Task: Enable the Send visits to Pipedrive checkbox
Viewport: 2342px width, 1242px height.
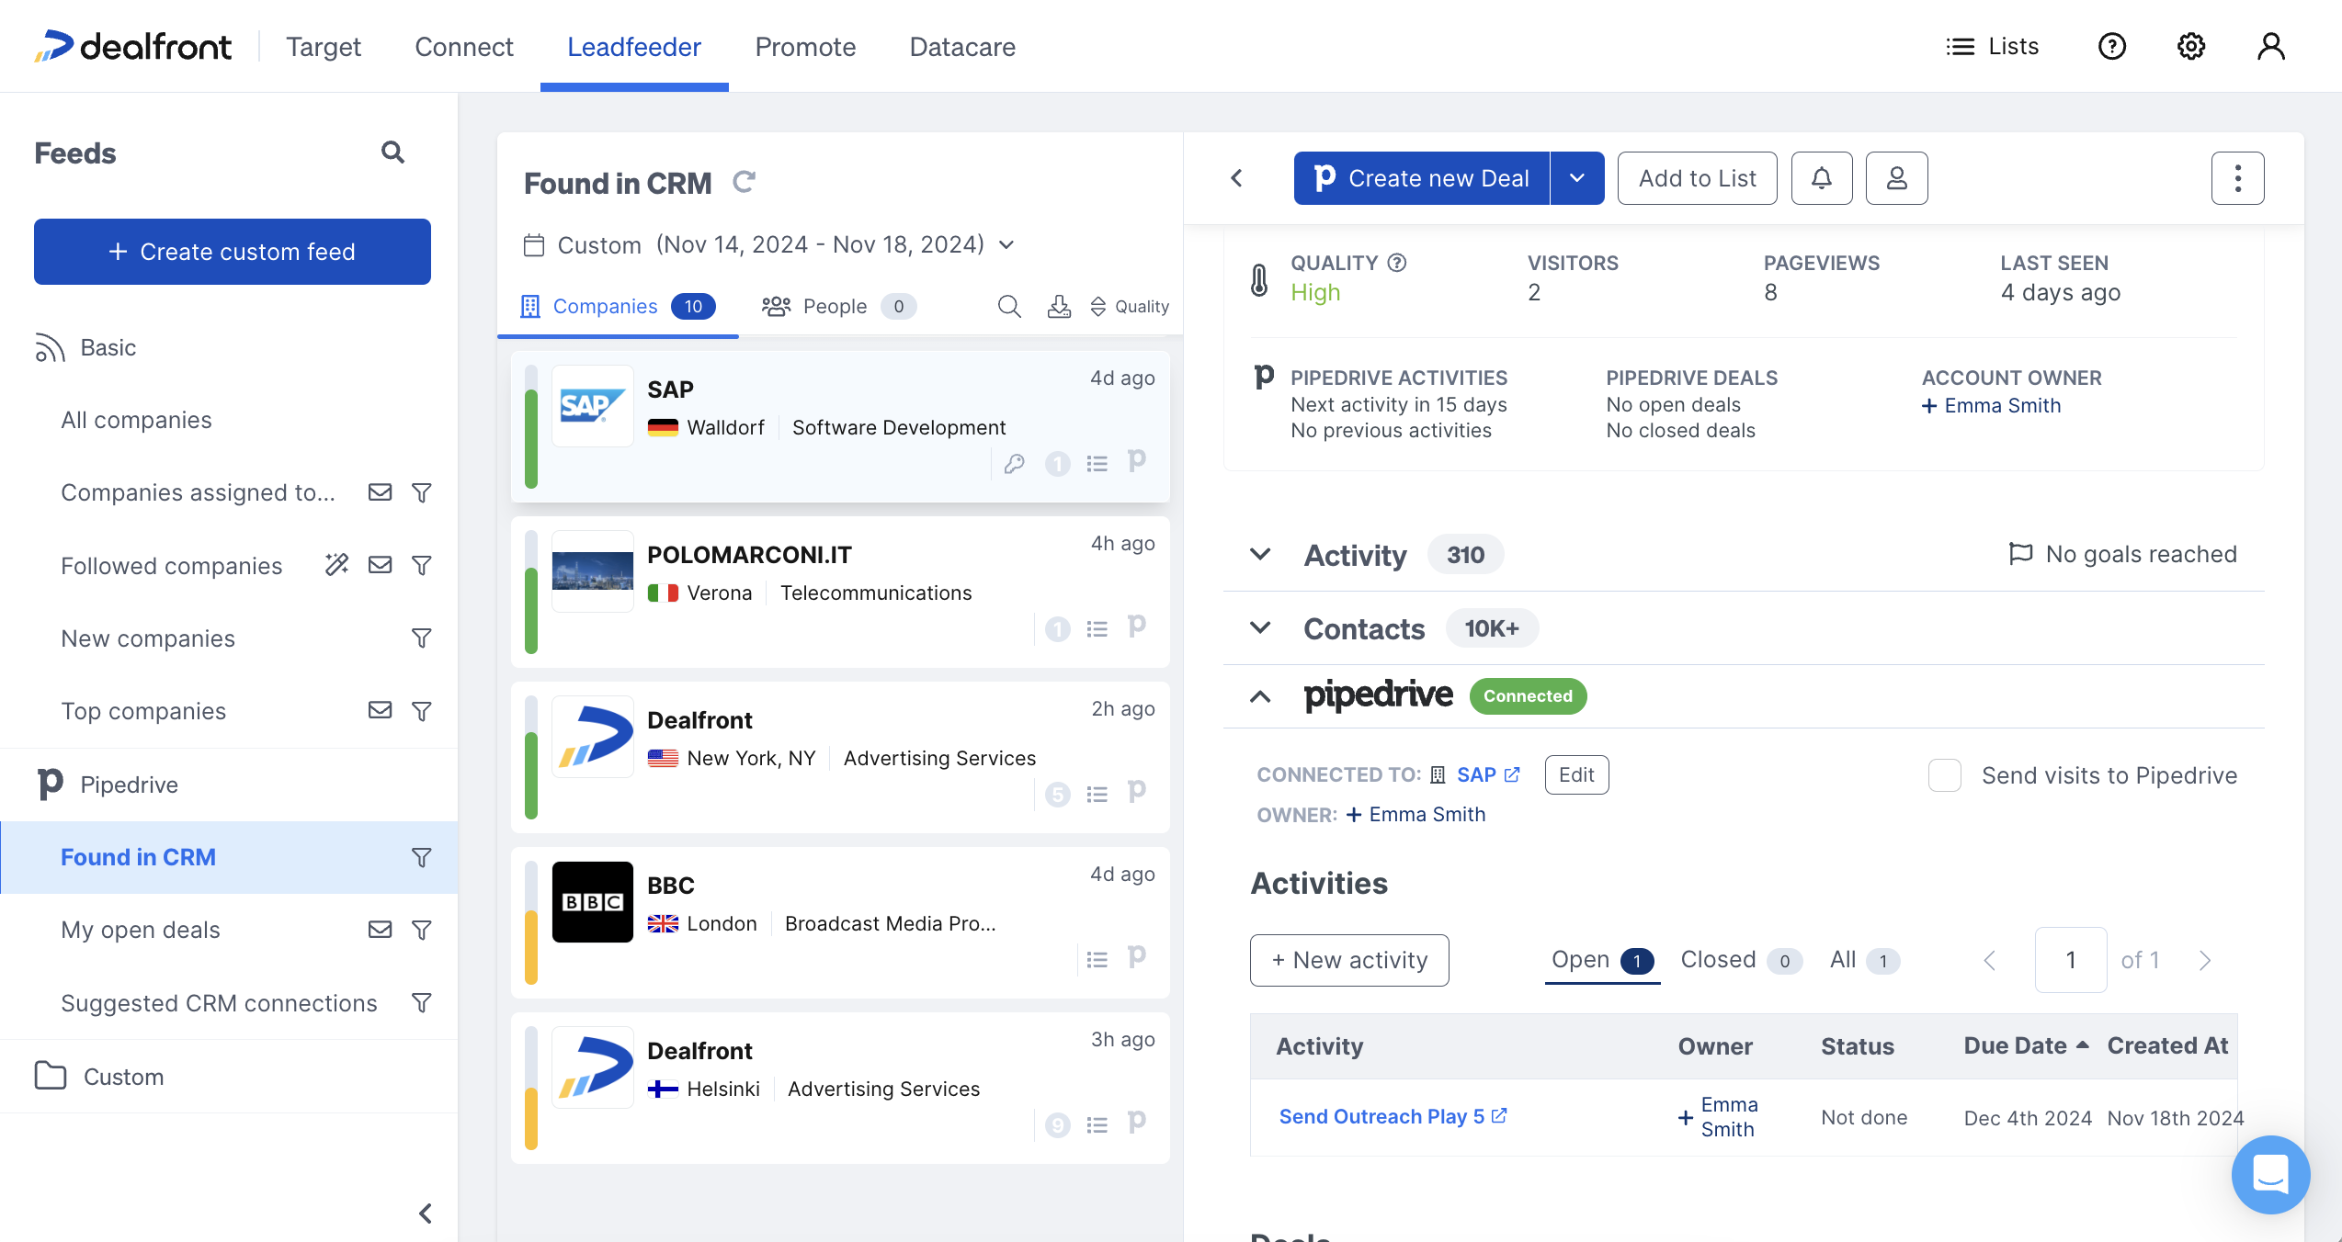Action: coord(1945,775)
